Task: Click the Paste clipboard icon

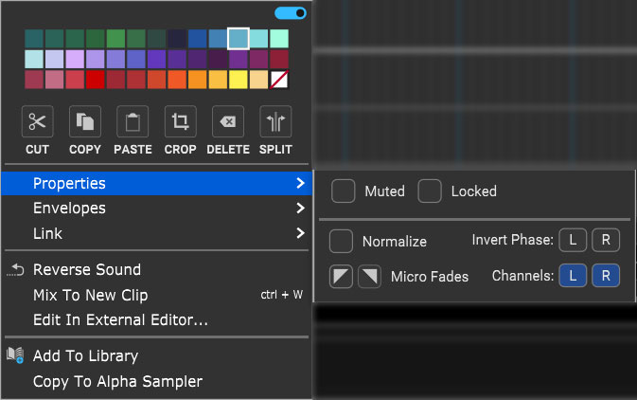Action: (133, 121)
